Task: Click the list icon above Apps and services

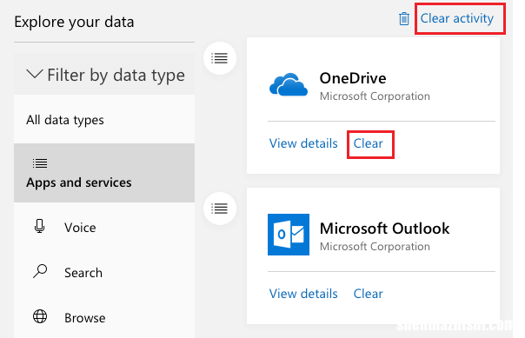Action: (40, 163)
